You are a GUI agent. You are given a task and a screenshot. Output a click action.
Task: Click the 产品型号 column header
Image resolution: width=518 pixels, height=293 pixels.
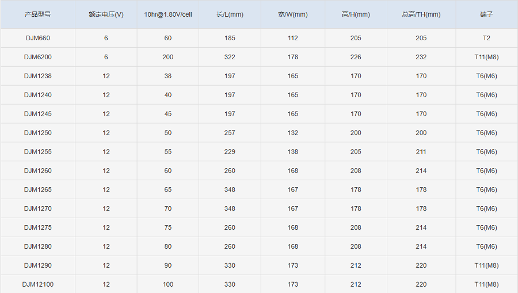(37, 14)
